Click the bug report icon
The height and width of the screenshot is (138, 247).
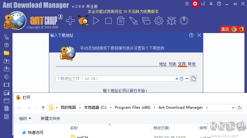(x=172, y=21)
